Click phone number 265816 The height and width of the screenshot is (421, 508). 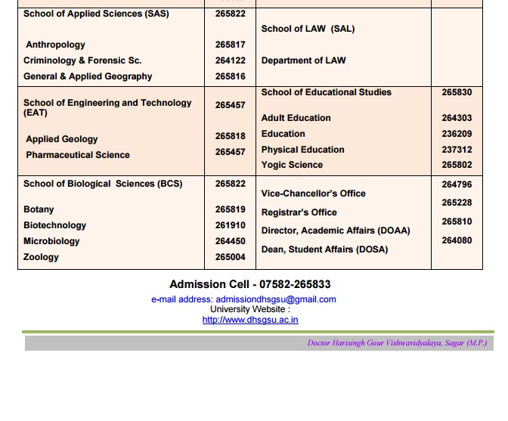click(230, 76)
